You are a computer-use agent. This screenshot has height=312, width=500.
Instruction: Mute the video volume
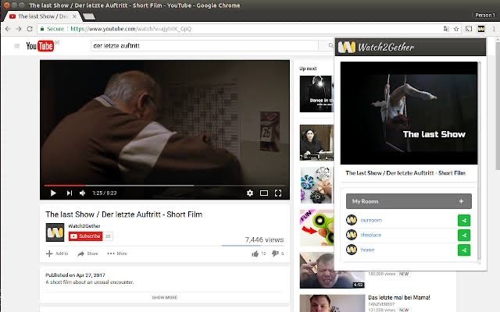[x=82, y=193]
